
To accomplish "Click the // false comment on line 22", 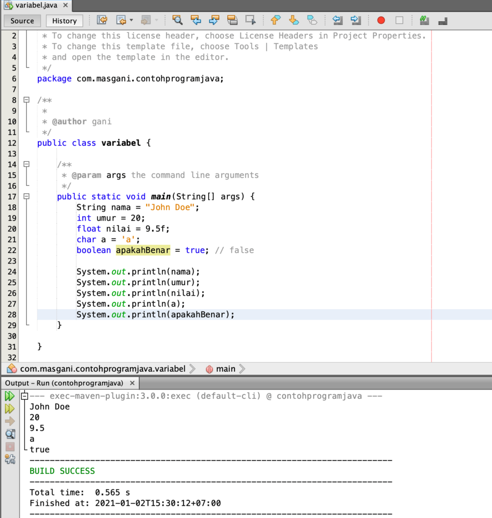I will (234, 250).
